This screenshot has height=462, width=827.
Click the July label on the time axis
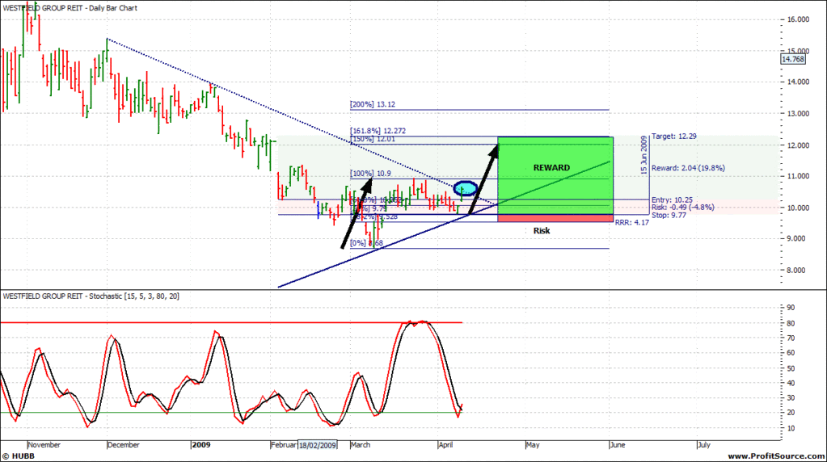point(703,444)
